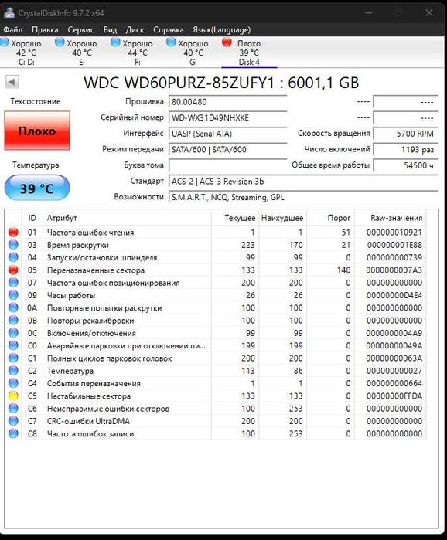Select the E: disk tab

point(82,53)
